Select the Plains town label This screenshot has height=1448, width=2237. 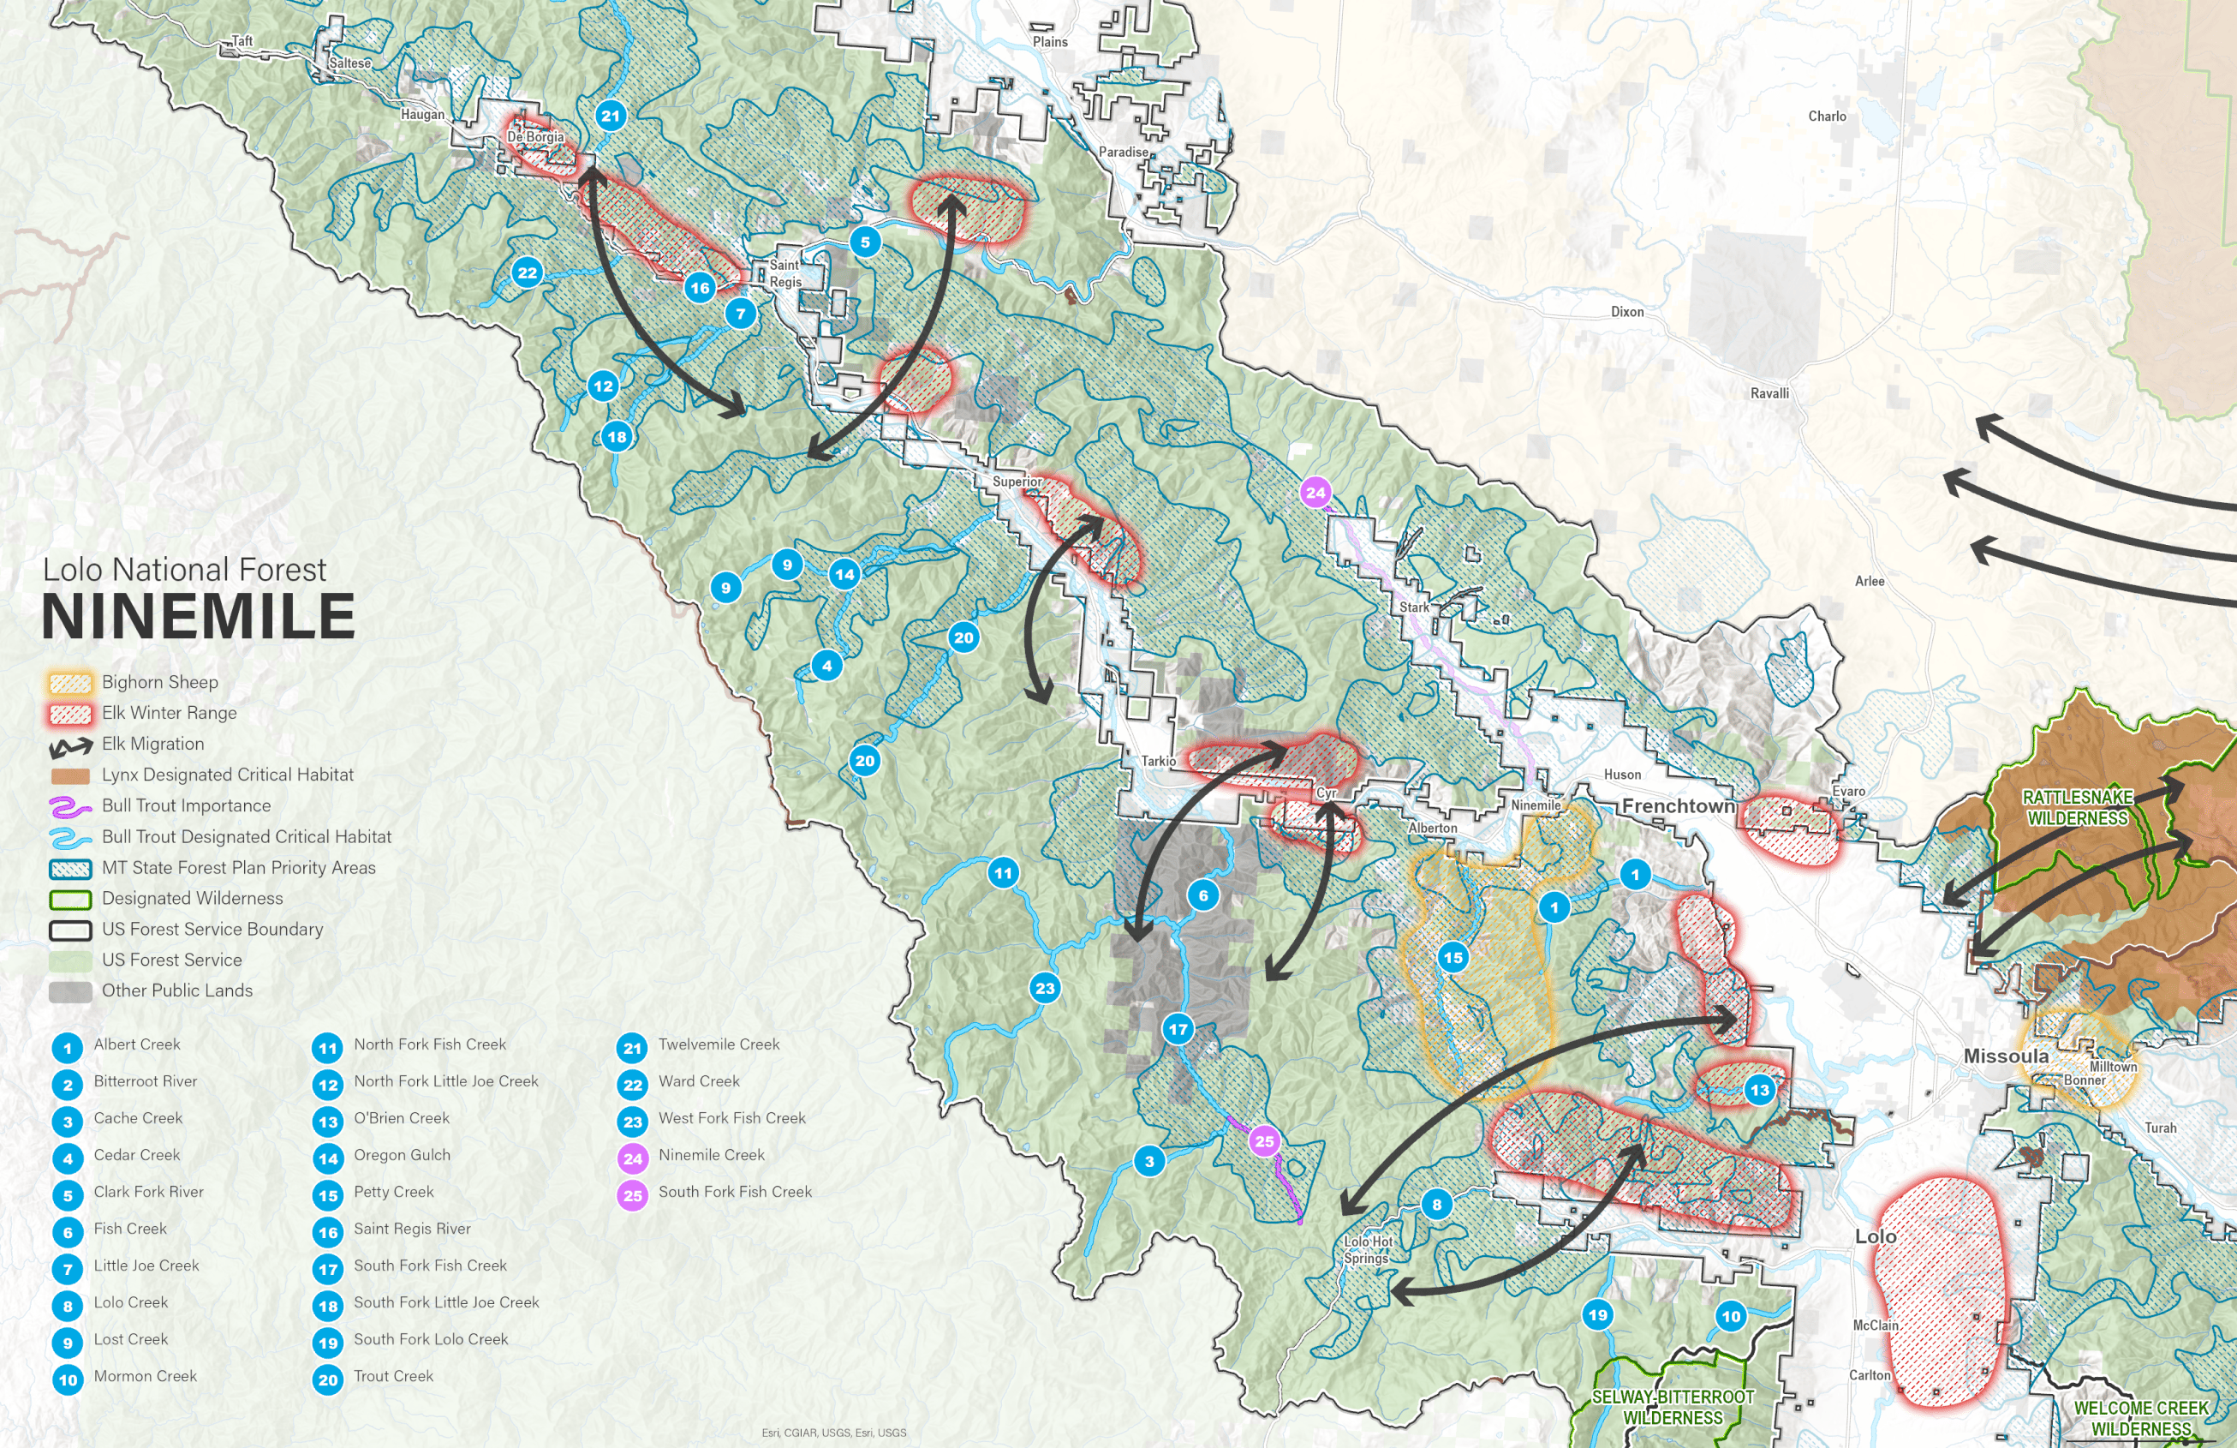(x=1050, y=42)
